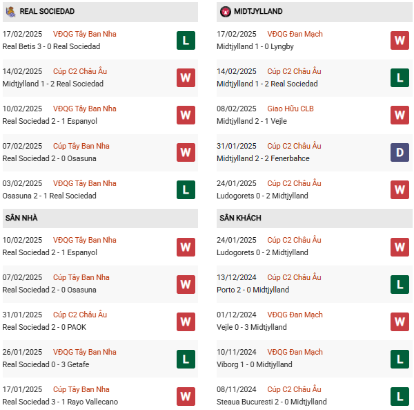Click the Real Sociedad club crest icon

click(10, 12)
